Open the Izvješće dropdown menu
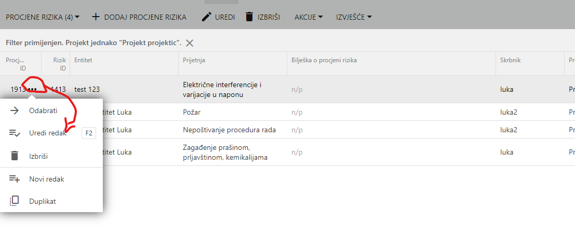The image size is (575, 250). pyautogui.click(x=354, y=17)
